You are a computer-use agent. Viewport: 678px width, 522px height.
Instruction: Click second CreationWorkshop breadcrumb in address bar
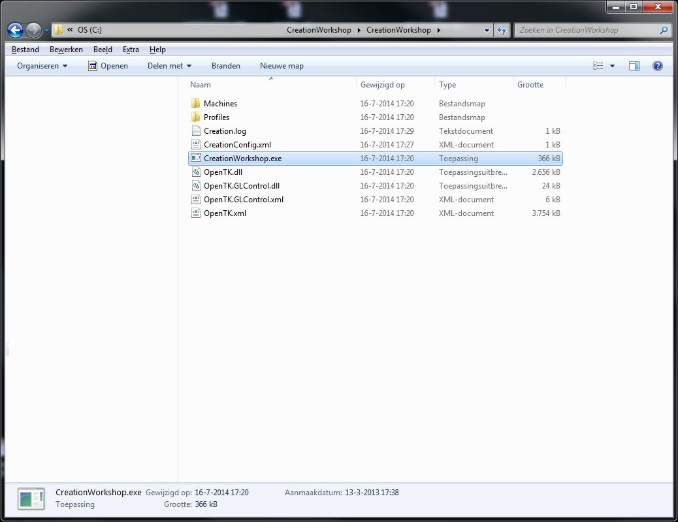click(x=398, y=30)
